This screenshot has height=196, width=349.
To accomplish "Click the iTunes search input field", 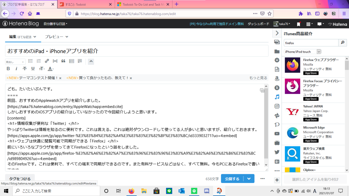I will tap(311, 43).
